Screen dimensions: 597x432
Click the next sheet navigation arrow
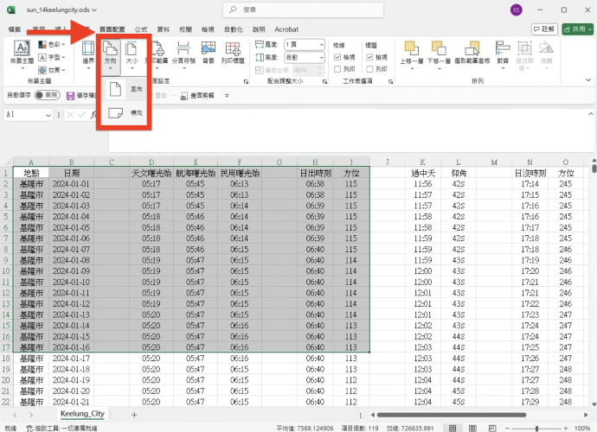(x=31, y=415)
